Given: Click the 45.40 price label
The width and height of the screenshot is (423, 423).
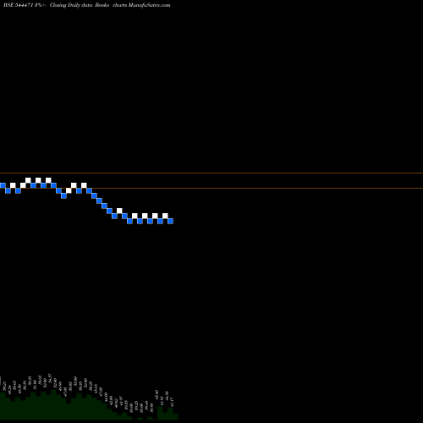Looking at the screenshot, I should click(157, 394).
